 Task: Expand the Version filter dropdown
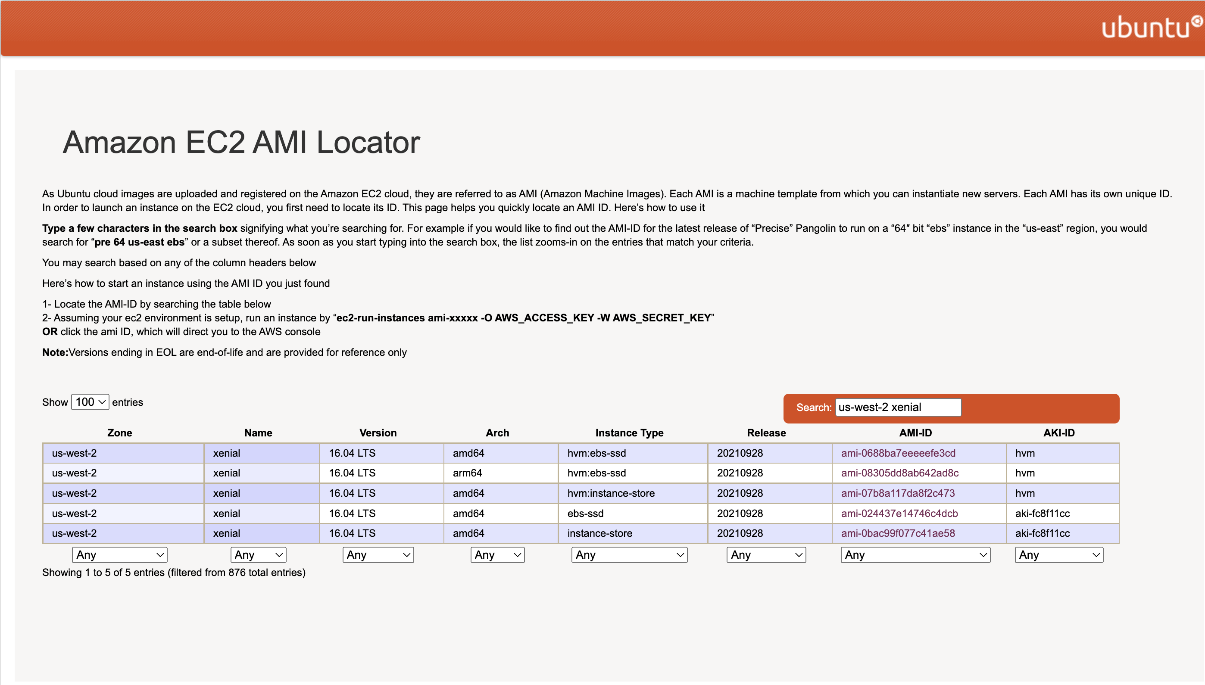point(378,555)
